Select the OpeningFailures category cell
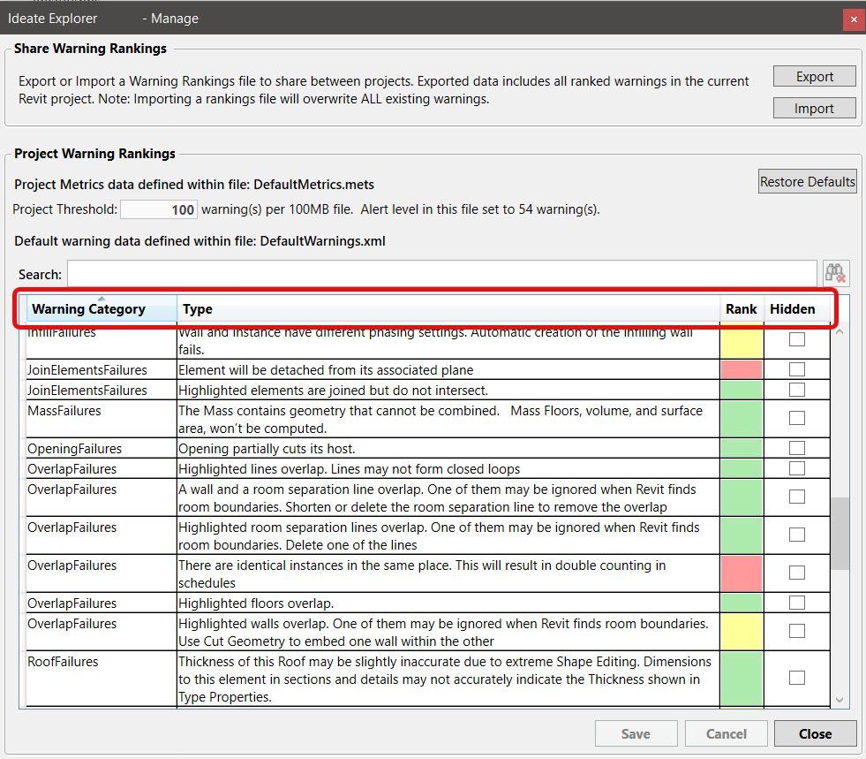866x759 pixels. pyautogui.click(x=101, y=448)
